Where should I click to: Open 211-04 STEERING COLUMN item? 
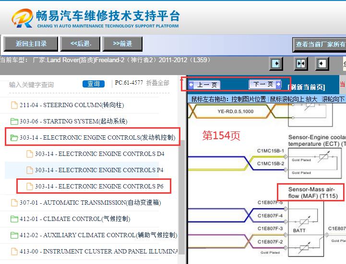pyautogui.click(x=72, y=105)
